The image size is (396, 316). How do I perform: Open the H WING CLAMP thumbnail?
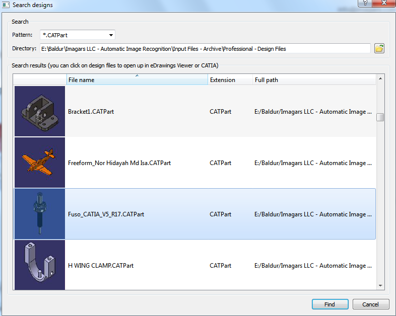coord(40,265)
